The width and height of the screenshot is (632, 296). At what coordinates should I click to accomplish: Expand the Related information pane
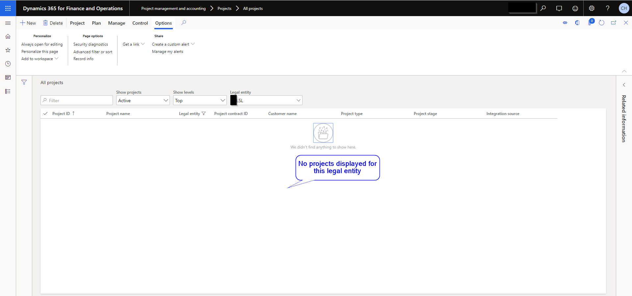click(x=624, y=85)
